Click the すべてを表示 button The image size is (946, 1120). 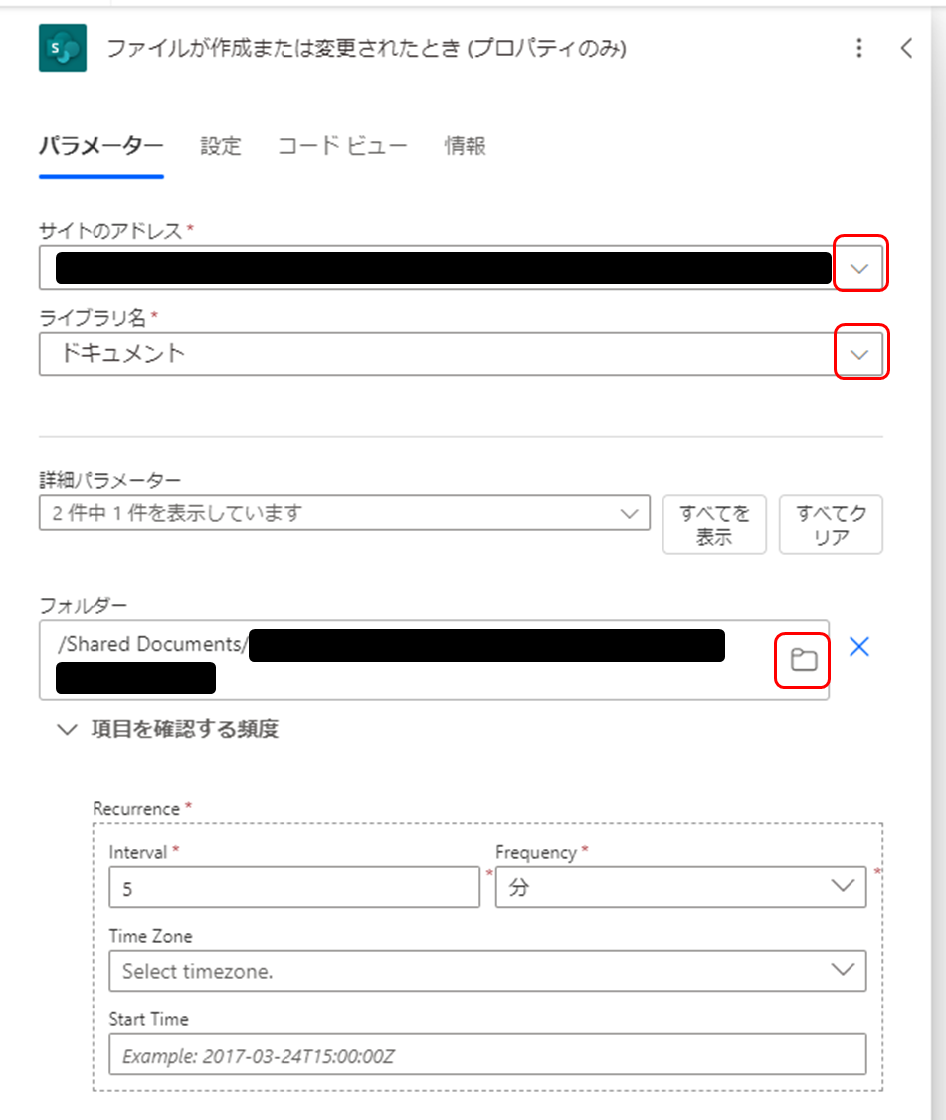(714, 525)
